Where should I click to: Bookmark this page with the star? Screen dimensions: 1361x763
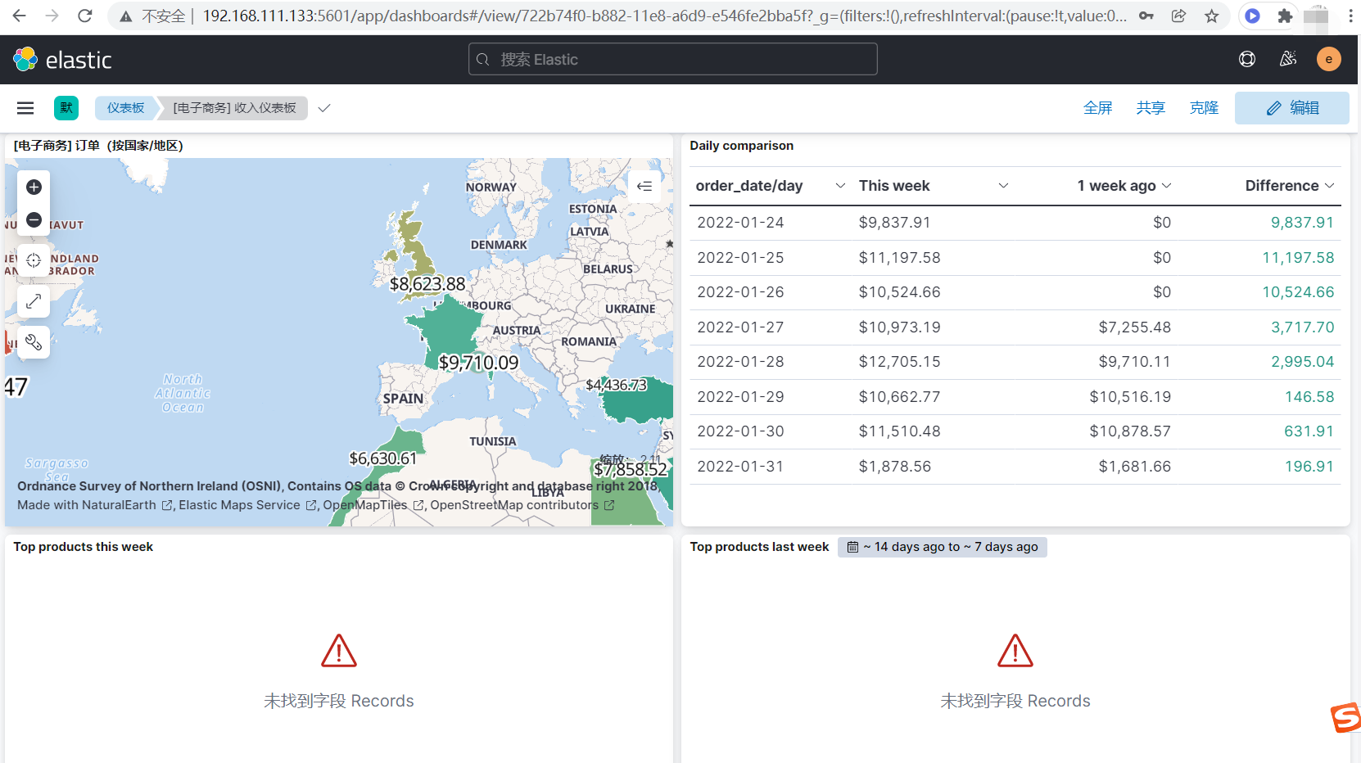point(1211,16)
